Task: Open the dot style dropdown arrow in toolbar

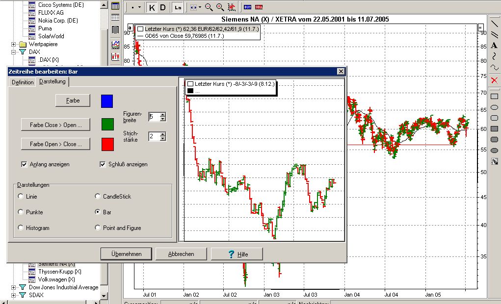Action: coord(140,7)
